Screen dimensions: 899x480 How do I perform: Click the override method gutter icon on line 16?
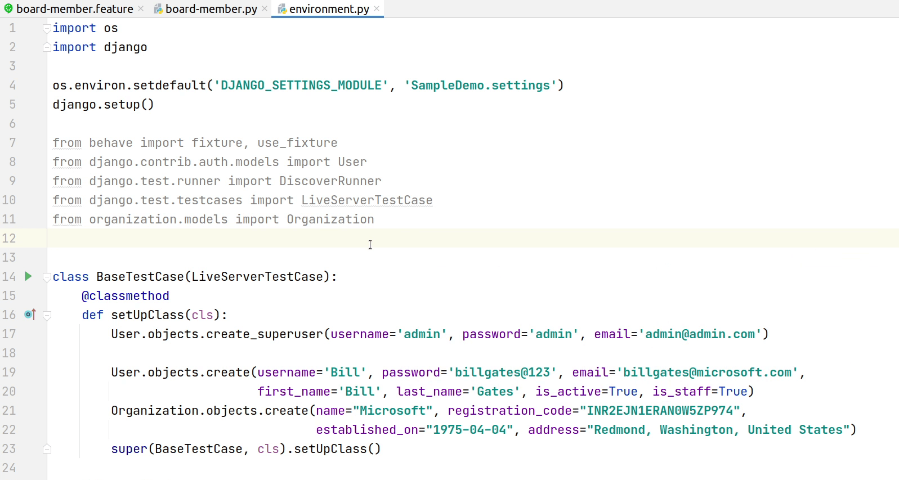click(x=30, y=315)
